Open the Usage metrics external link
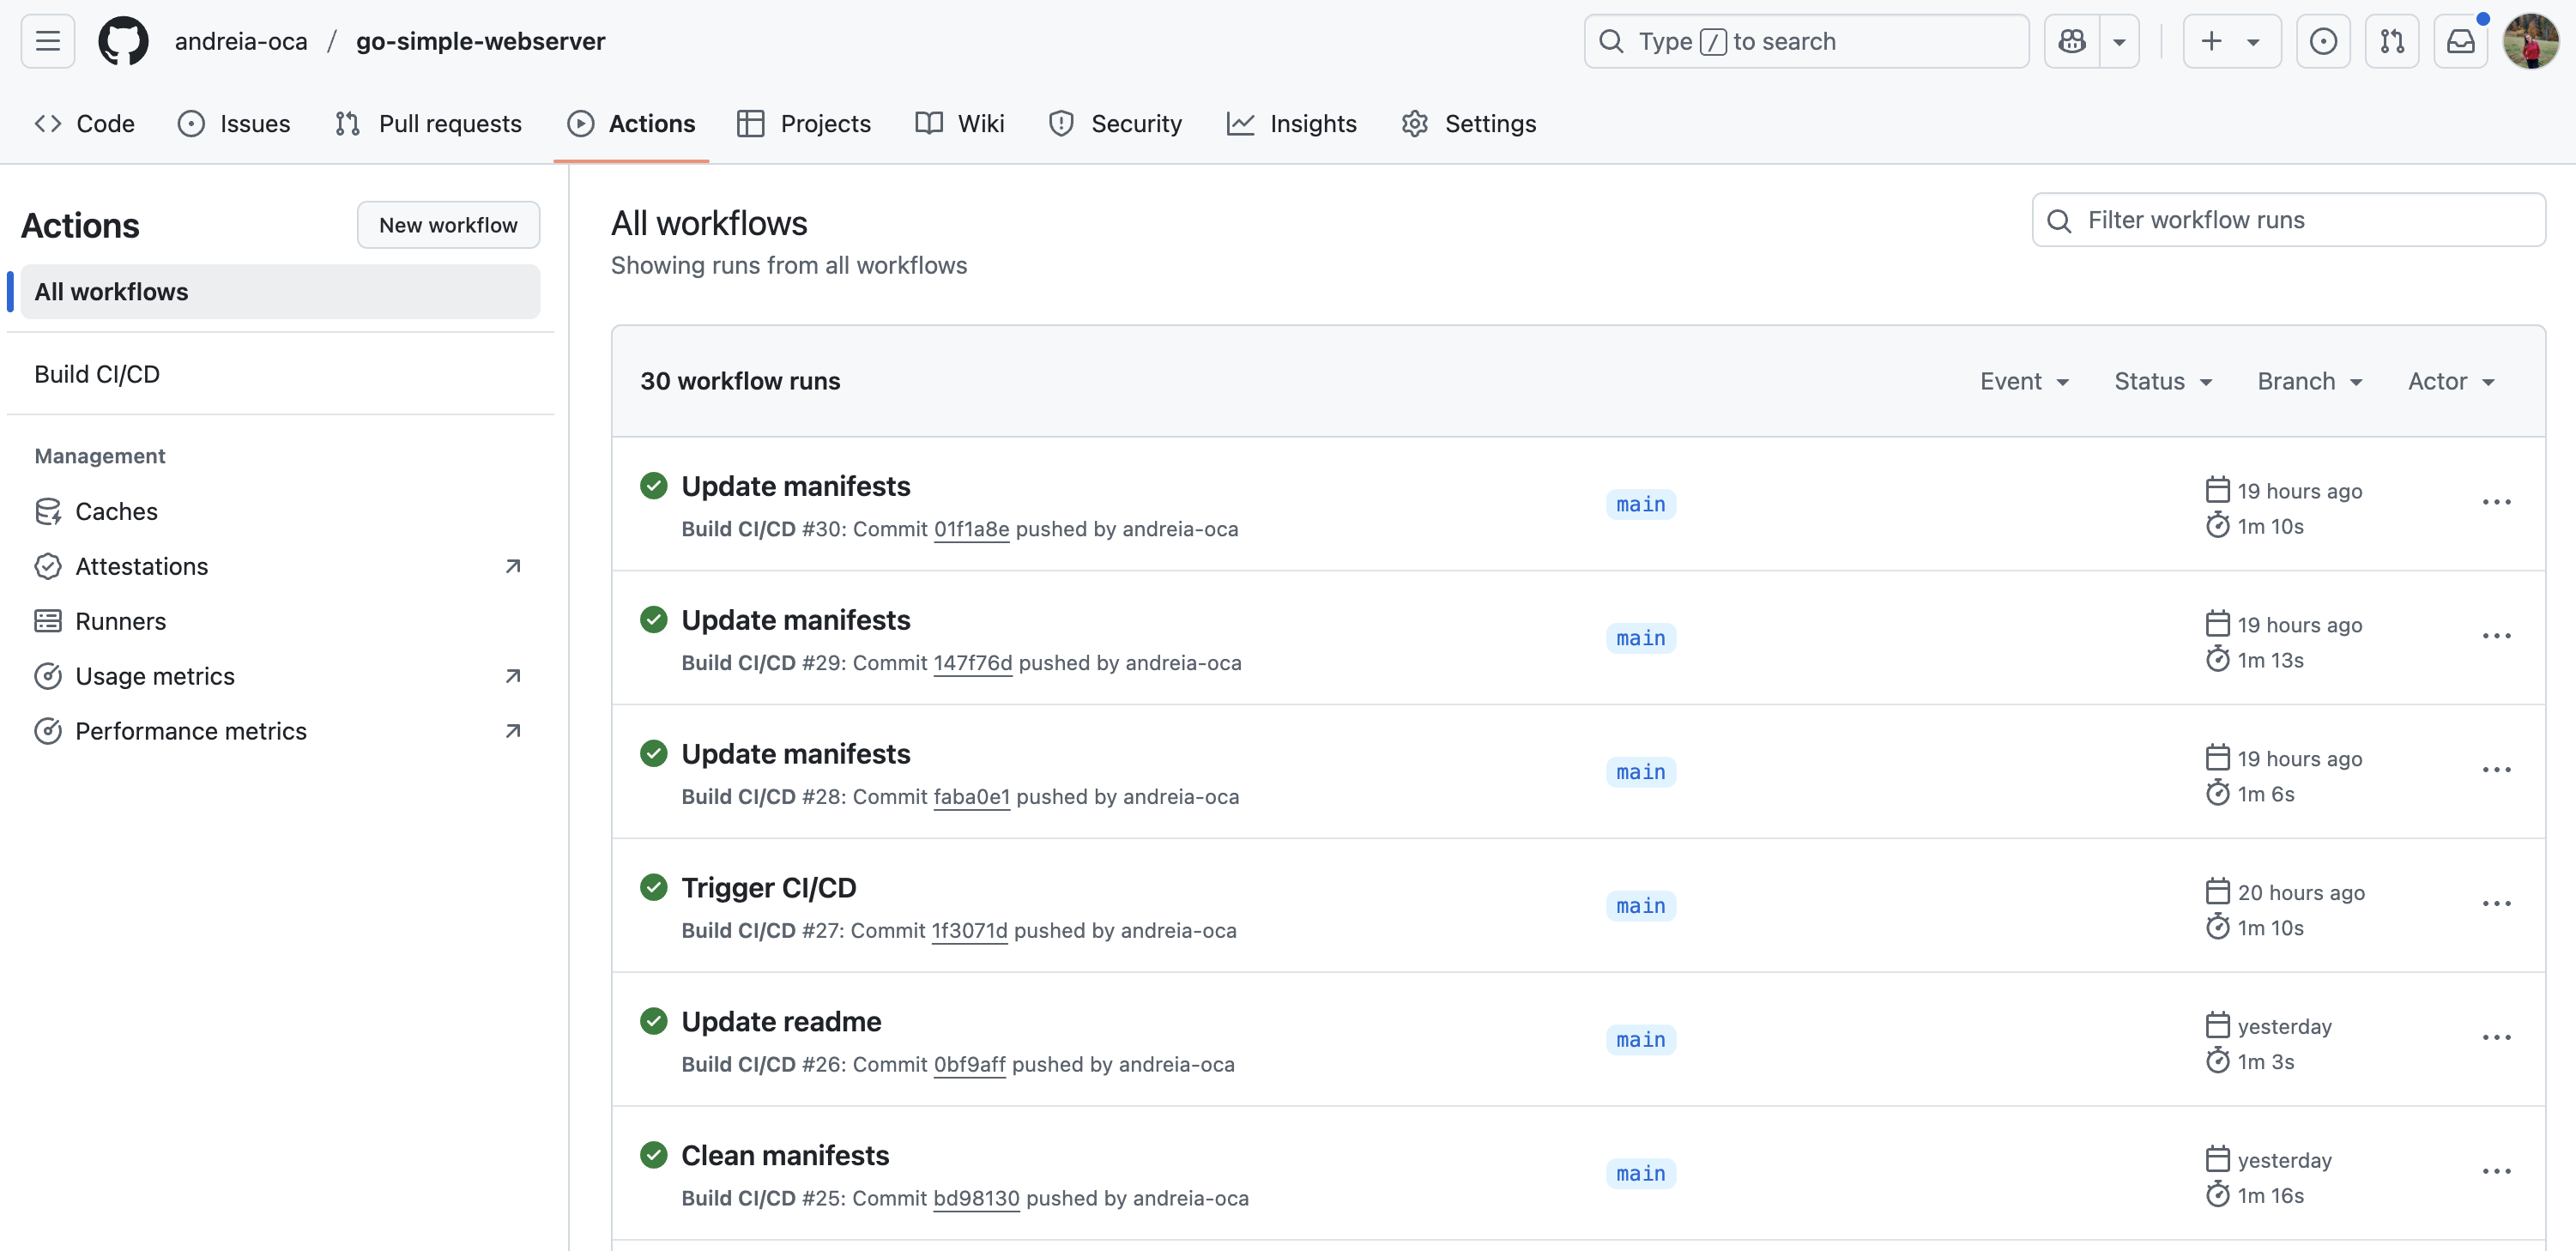This screenshot has height=1251, width=2576. [155, 675]
